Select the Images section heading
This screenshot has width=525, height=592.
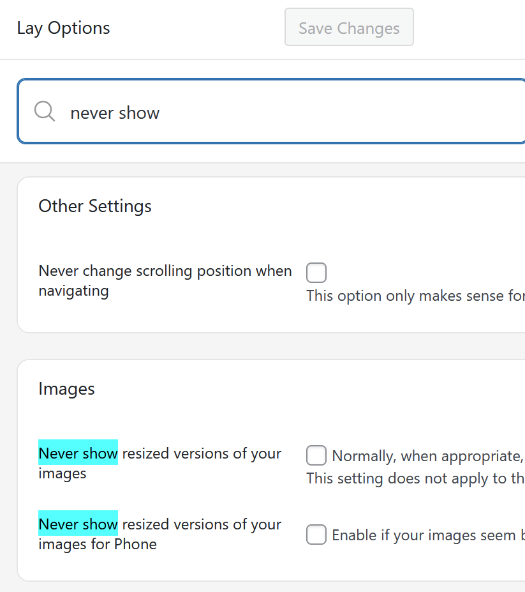pos(66,389)
